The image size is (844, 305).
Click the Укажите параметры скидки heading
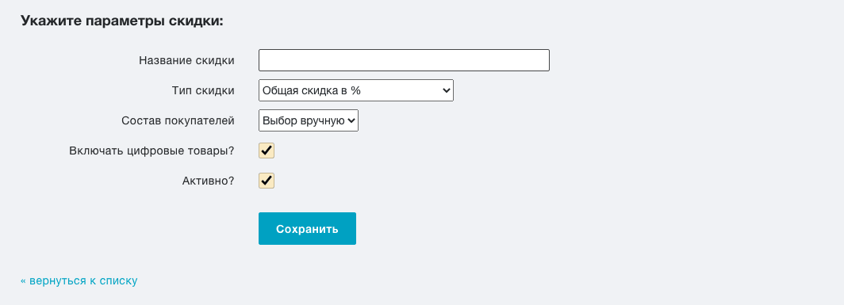[x=121, y=21]
